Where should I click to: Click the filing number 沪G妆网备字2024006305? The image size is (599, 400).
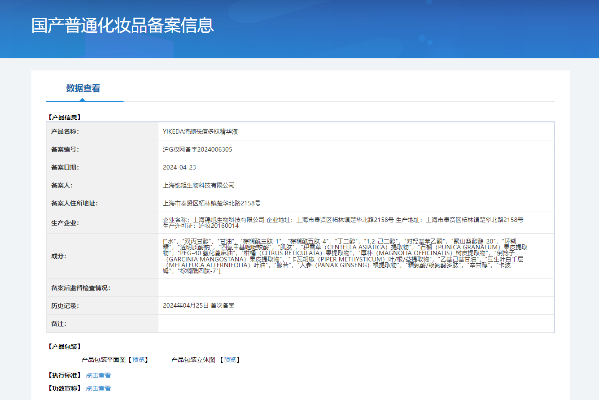pos(197,149)
